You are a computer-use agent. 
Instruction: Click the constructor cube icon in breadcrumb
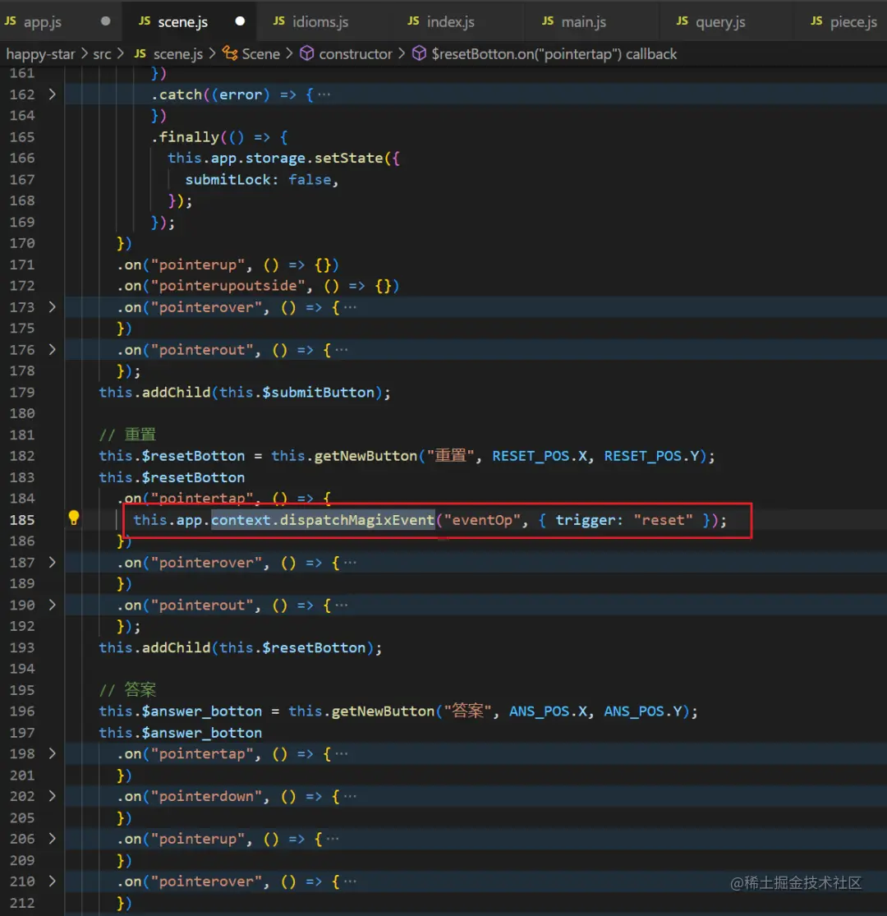306,53
